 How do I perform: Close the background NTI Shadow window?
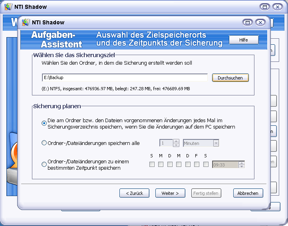pos(278,7)
